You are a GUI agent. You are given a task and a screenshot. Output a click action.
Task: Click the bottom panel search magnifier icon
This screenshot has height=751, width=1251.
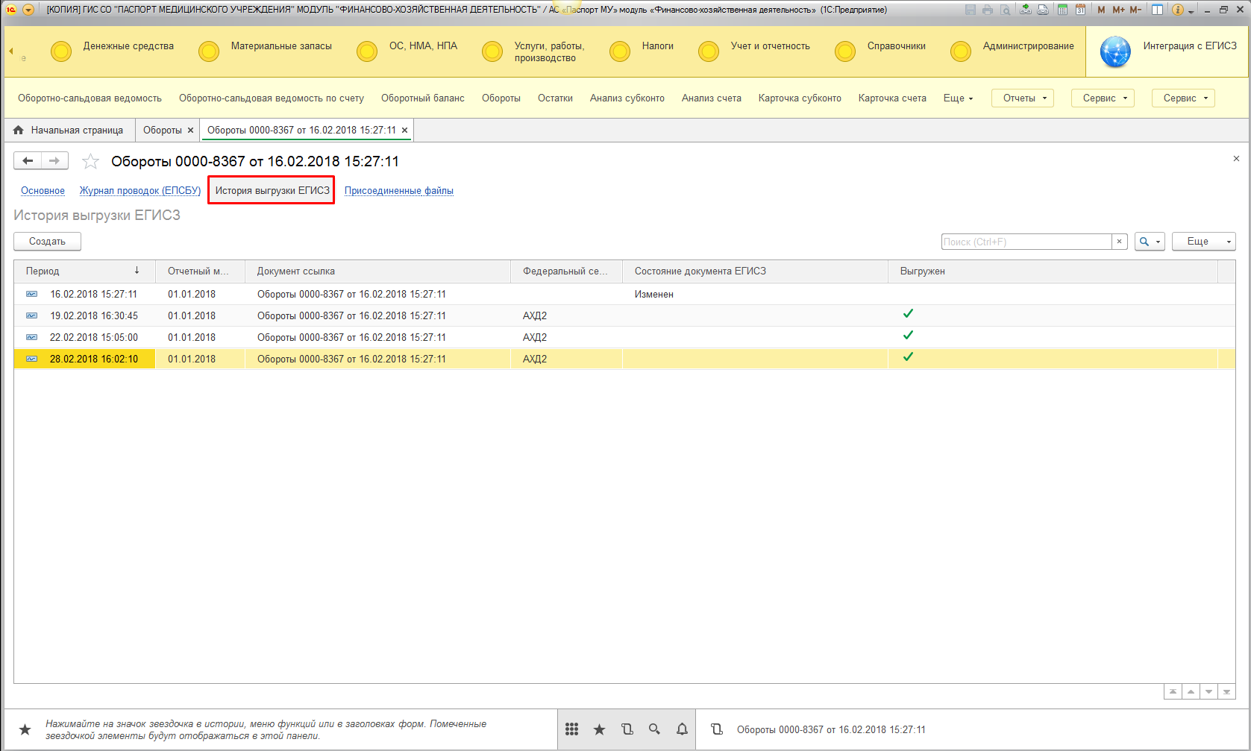[654, 729]
